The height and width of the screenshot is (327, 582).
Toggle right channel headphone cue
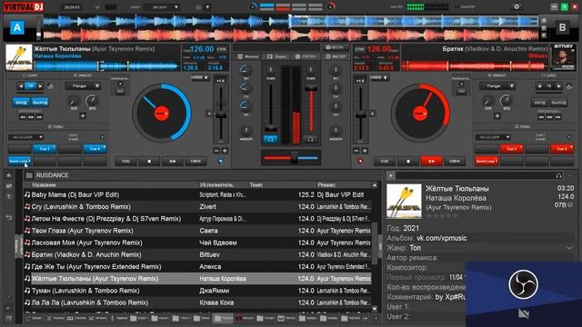(x=310, y=139)
